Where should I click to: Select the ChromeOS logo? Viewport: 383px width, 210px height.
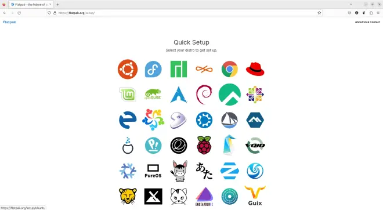[230, 69]
